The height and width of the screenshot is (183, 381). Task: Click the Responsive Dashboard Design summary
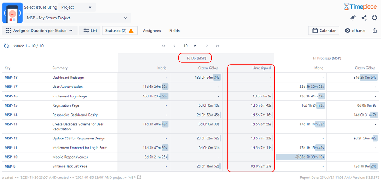click(x=76, y=115)
